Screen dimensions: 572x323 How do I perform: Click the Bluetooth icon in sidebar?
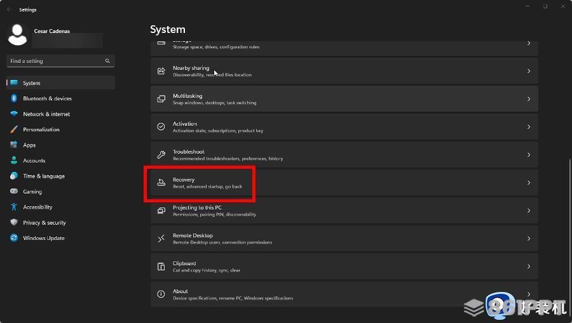pos(14,98)
